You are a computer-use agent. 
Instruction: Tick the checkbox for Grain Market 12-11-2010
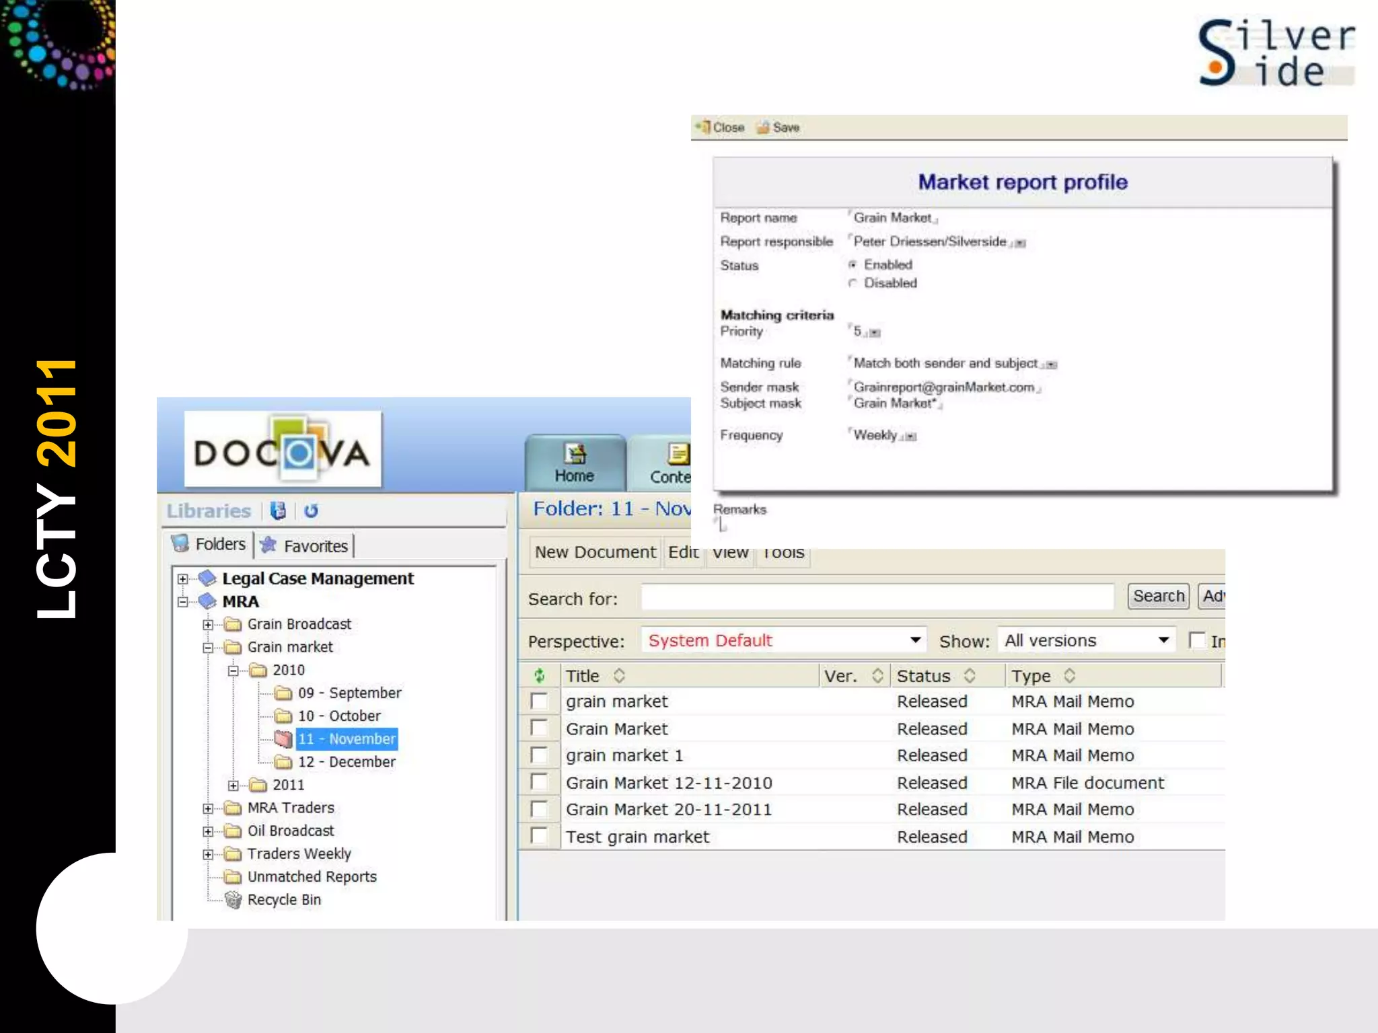[x=539, y=782]
